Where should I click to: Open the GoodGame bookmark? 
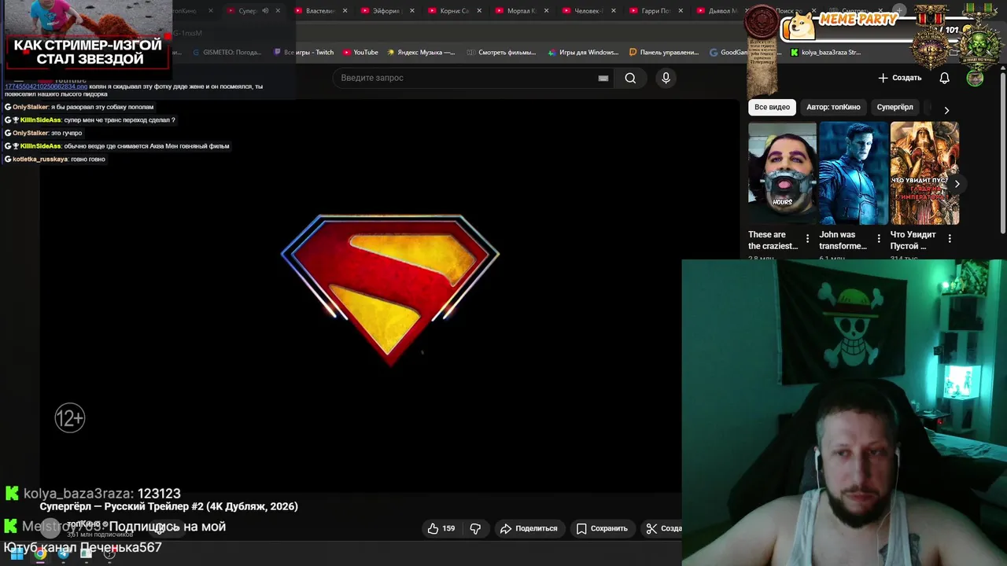(x=729, y=53)
